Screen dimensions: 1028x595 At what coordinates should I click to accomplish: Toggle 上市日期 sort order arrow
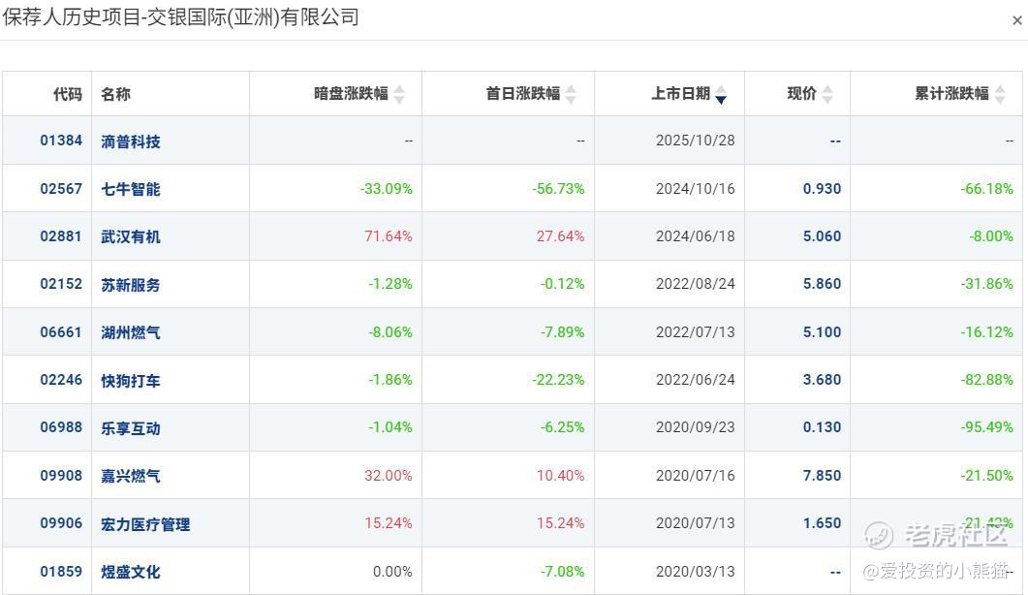click(721, 94)
